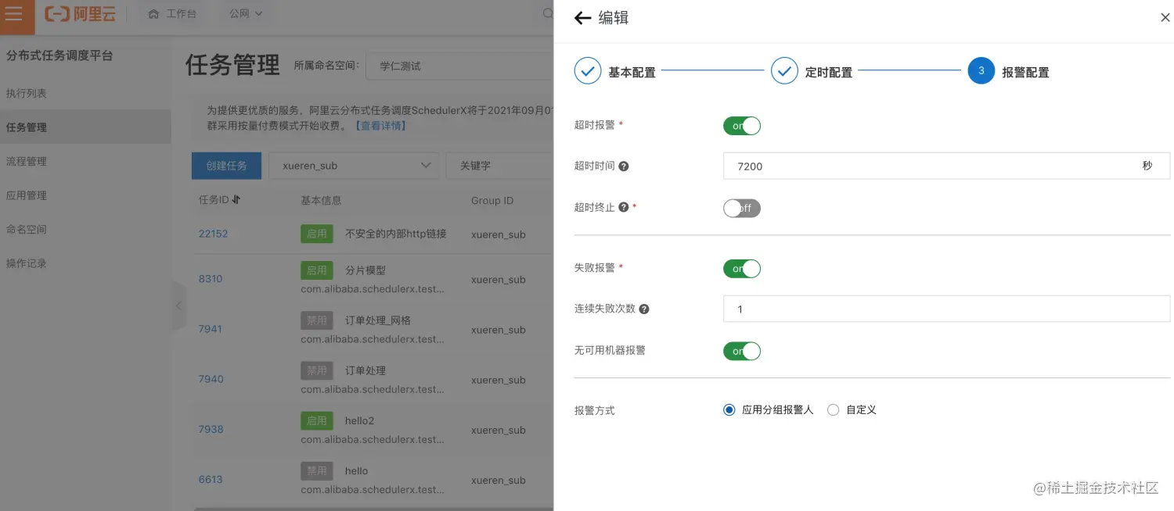Screen dimensions: 1174x511
Task: Click the 基本配置 step label
Action: (632, 72)
